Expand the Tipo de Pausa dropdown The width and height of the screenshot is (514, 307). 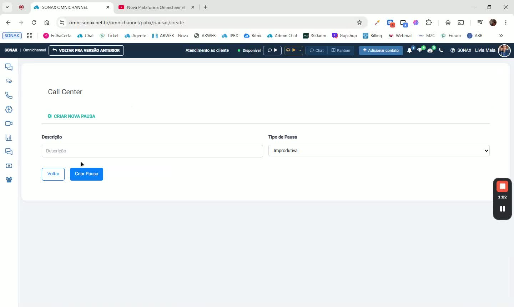(379, 151)
